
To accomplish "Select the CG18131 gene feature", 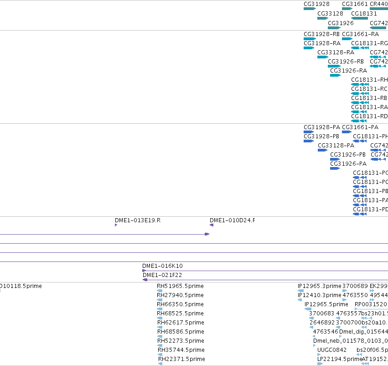I will 359,18.
